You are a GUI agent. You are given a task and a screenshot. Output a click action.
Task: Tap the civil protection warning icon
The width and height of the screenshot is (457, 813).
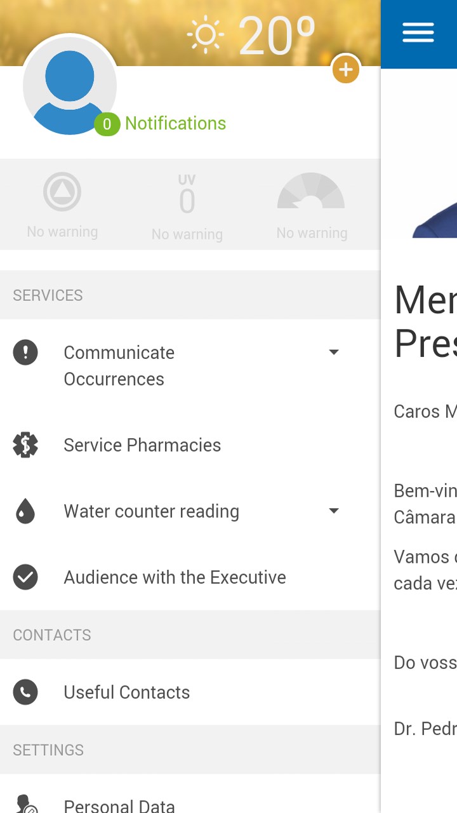coord(62,192)
